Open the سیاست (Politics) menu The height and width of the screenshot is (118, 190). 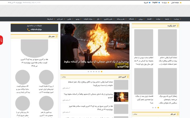[x=177, y=19]
